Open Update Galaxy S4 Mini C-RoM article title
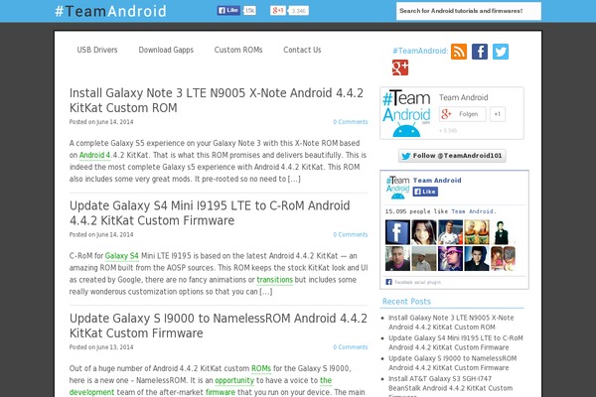The width and height of the screenshot is (596, 397). tap(210, 212)
